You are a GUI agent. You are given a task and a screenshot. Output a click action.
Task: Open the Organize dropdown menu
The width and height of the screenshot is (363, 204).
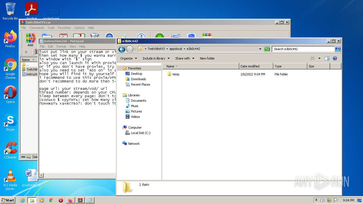point(128,58)
